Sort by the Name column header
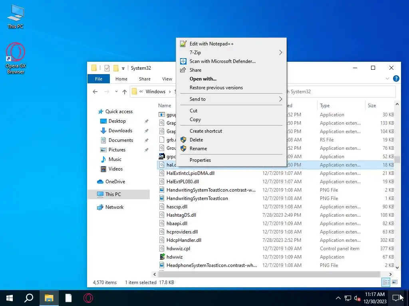The image size is (409, 306). click(165, 105)
